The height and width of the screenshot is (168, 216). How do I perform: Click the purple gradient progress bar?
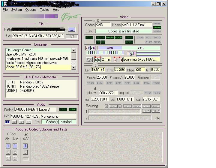tap(31, 16)
